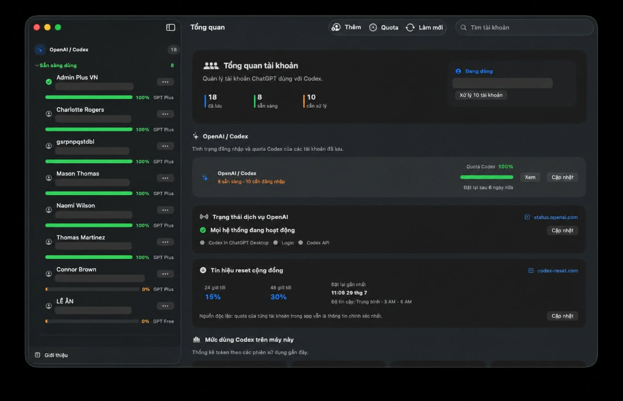Click the Quota gauge icon
623x401 pixels.
(x=373, y=28)
